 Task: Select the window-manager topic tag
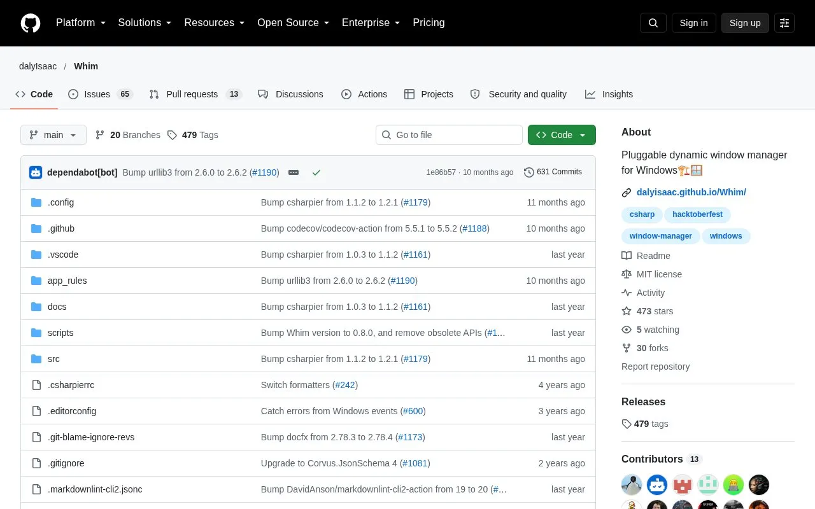click(x=661, y=236)
